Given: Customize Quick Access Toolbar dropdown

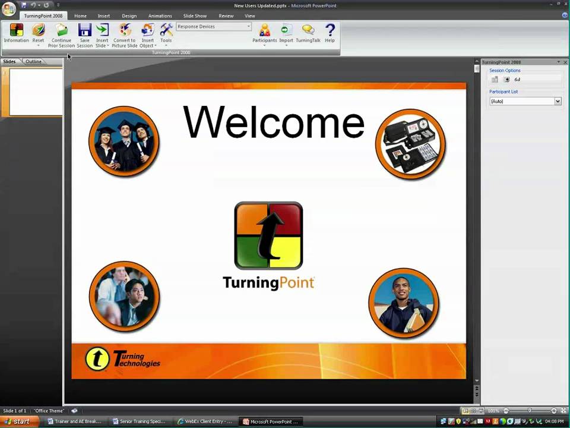Looking at the screenshot, I should (58, 5).
